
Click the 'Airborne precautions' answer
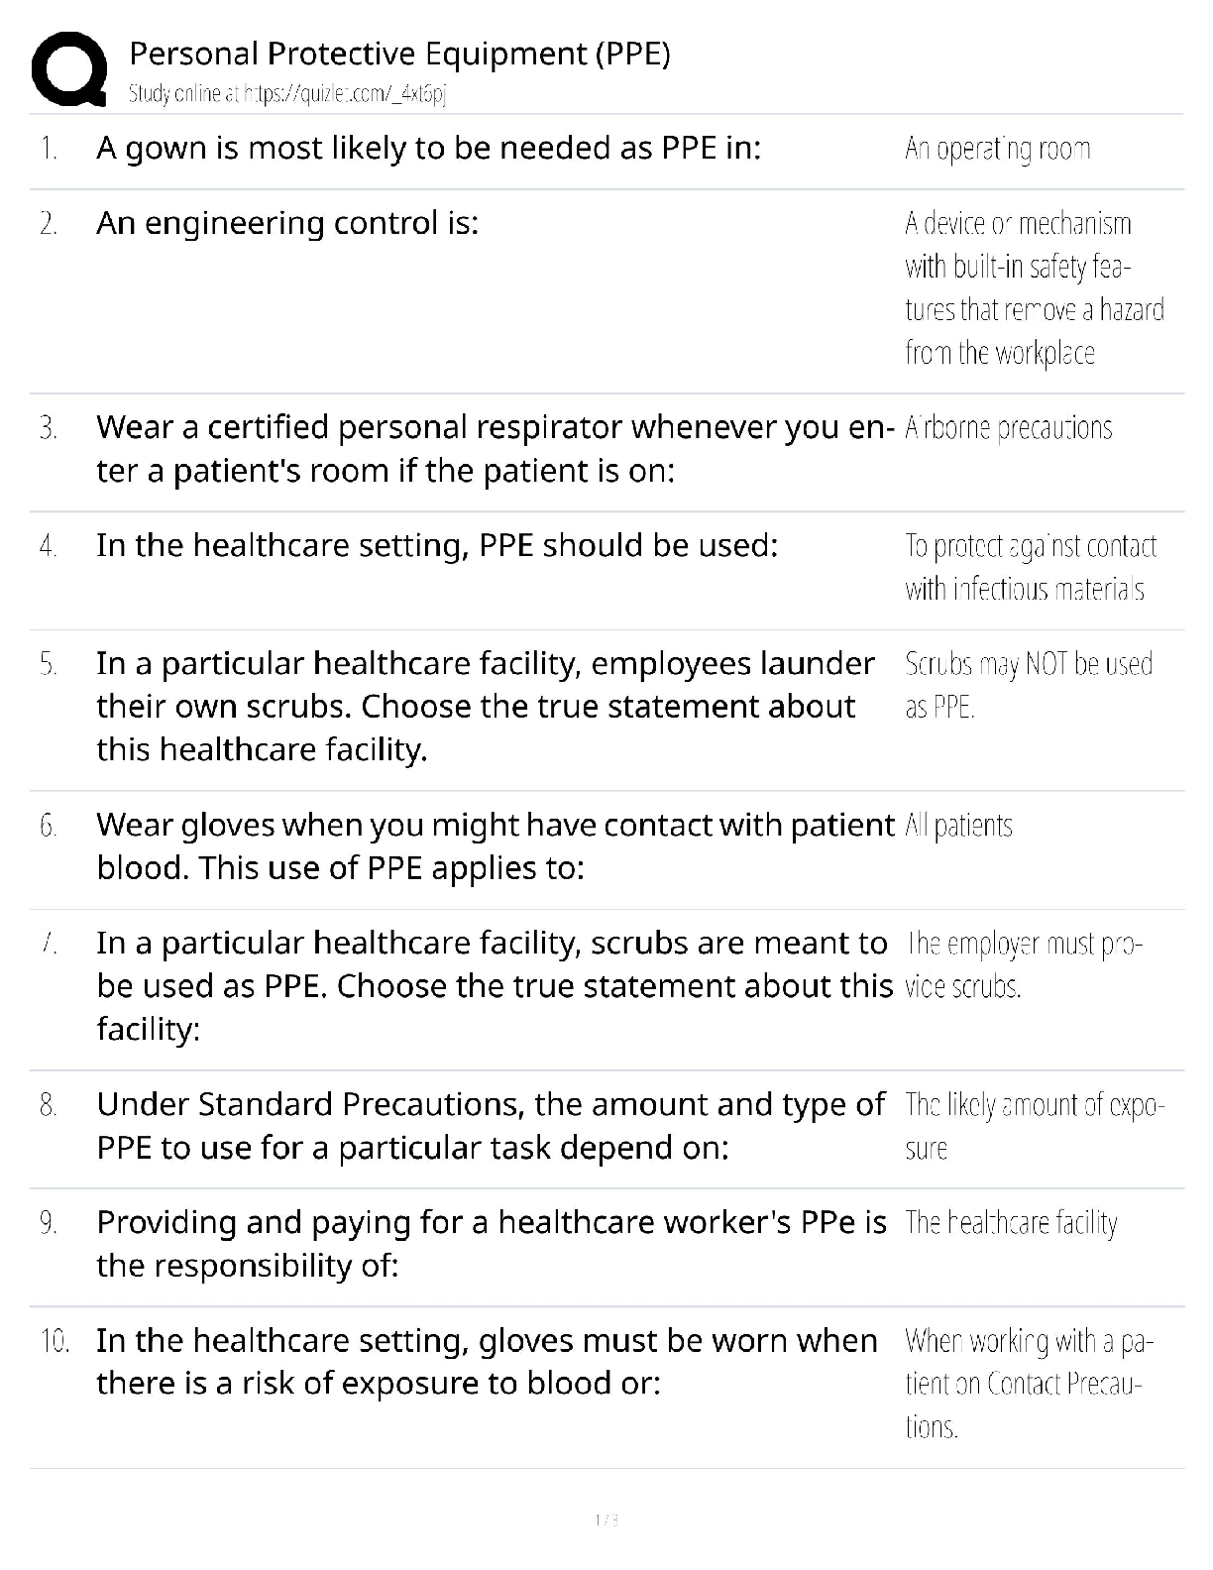click(x=1008, y=429)
